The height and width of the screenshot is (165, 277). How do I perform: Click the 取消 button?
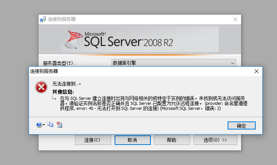click(x=132, y=140)
